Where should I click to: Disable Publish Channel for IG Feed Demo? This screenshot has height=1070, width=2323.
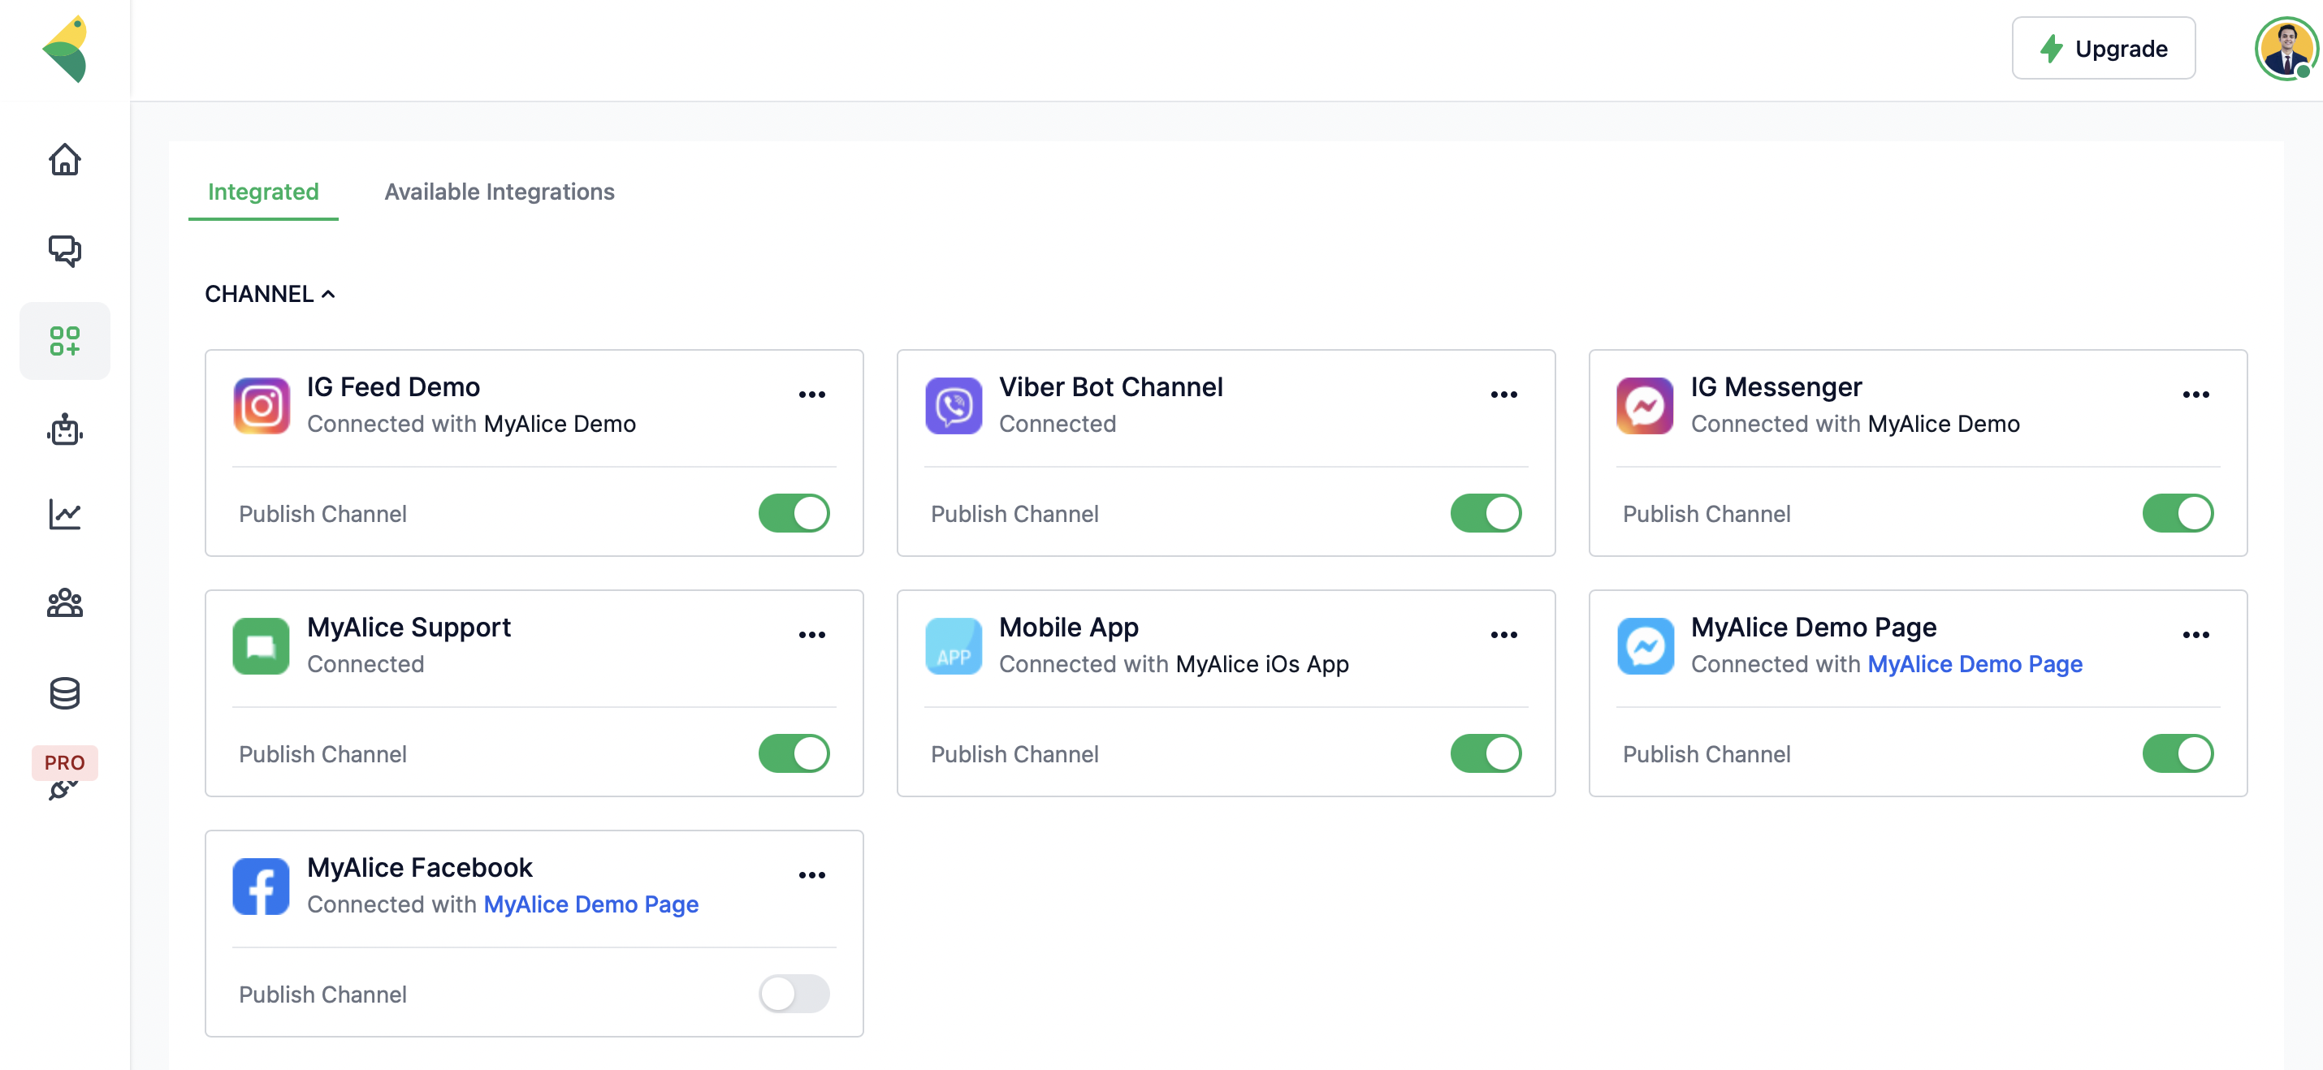point(794,513)
